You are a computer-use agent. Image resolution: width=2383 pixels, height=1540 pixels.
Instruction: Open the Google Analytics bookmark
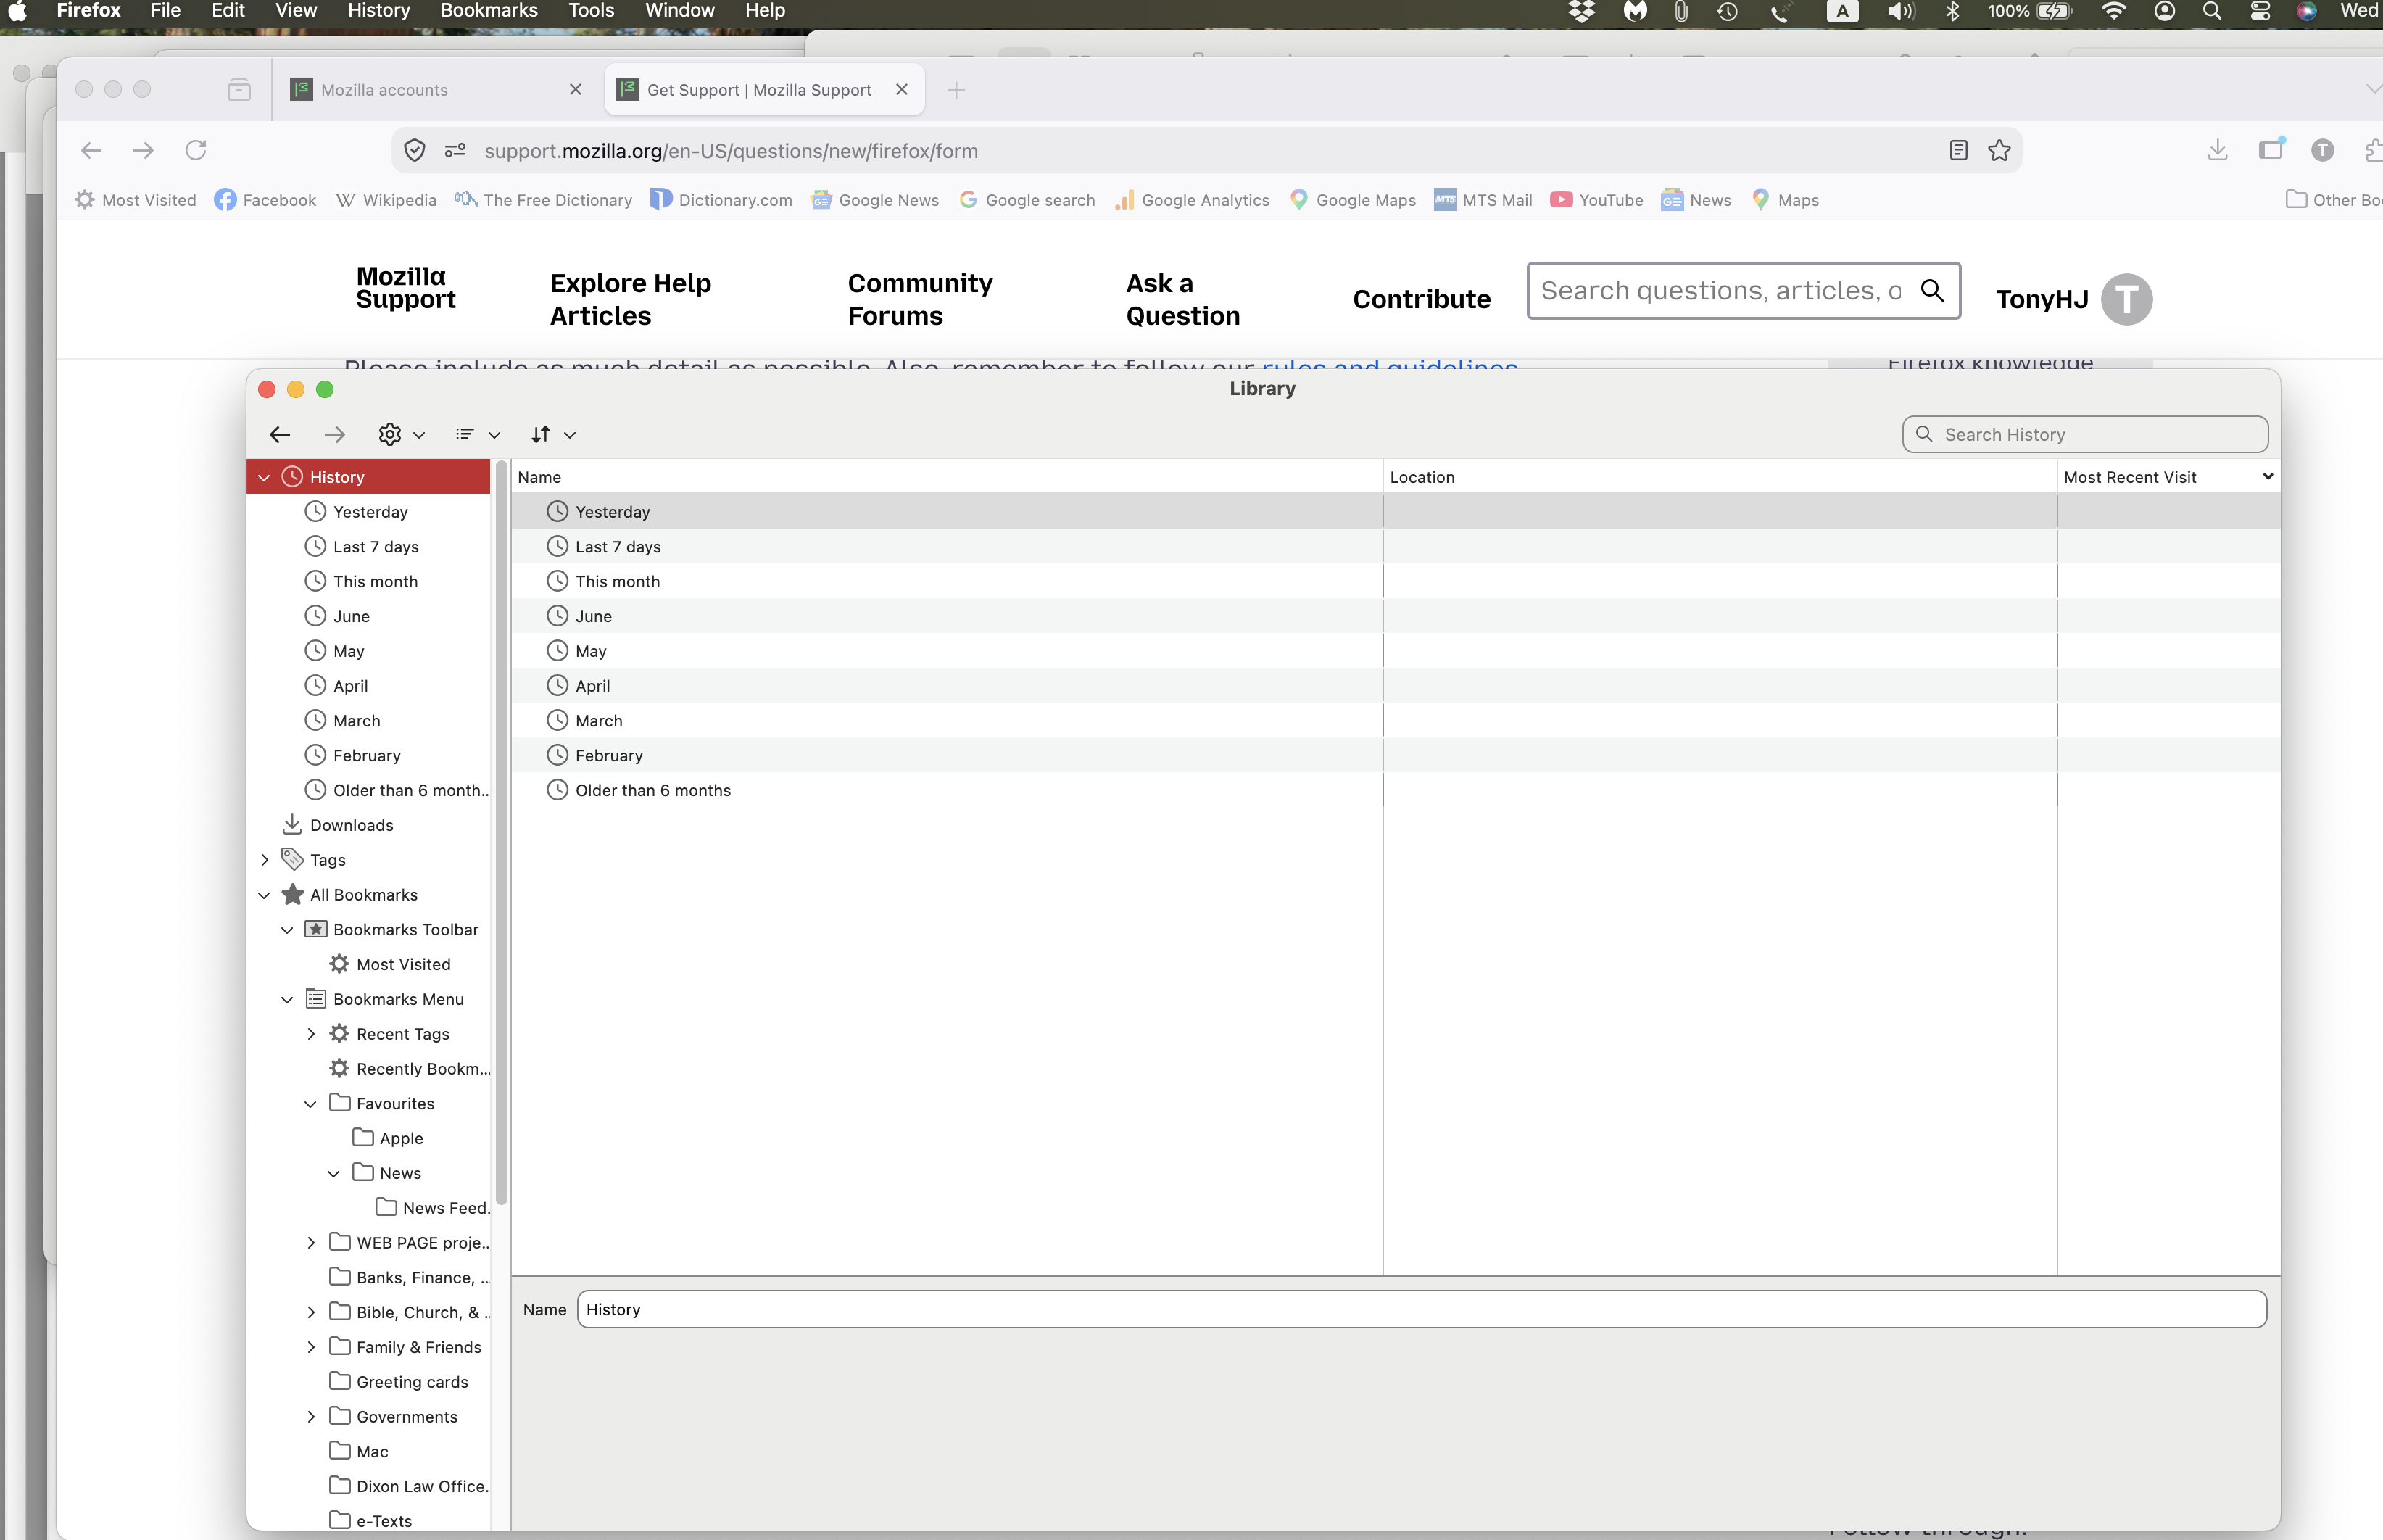[1193, 200]
